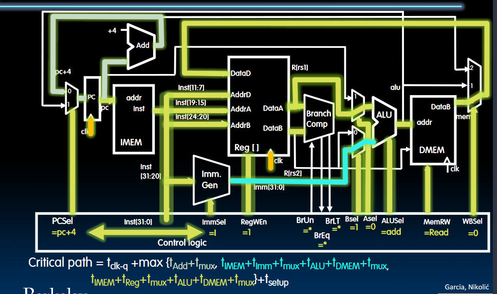Viewport: 497px width, 294px height.
Task: Select the Imm. Gen block
Action: (211, 180)
